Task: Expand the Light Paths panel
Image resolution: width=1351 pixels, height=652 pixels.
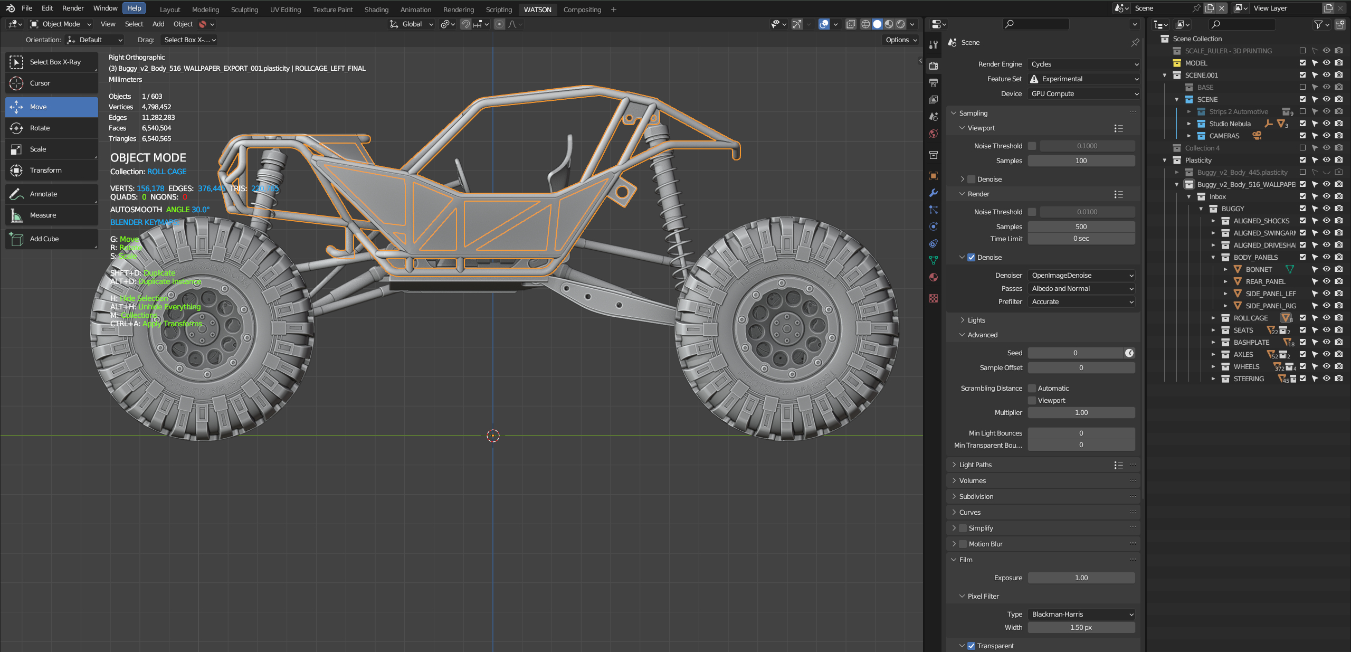Action: point(975,465)
